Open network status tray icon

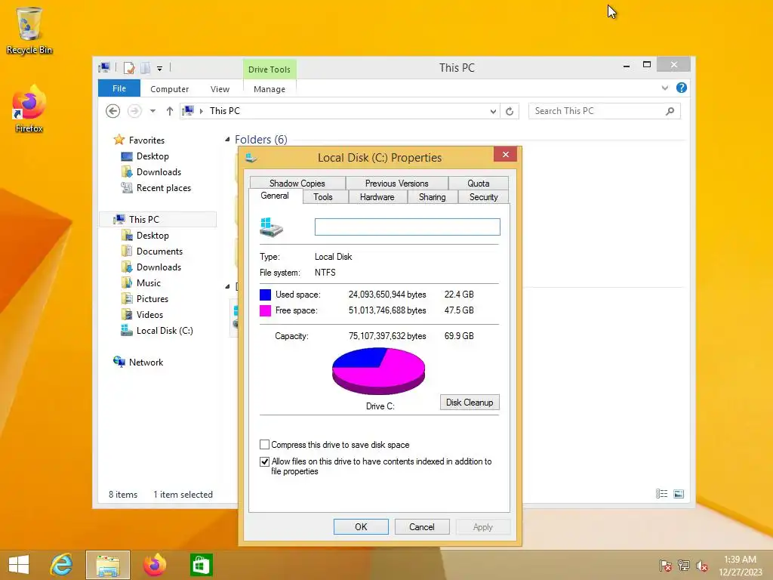point(684,566)
